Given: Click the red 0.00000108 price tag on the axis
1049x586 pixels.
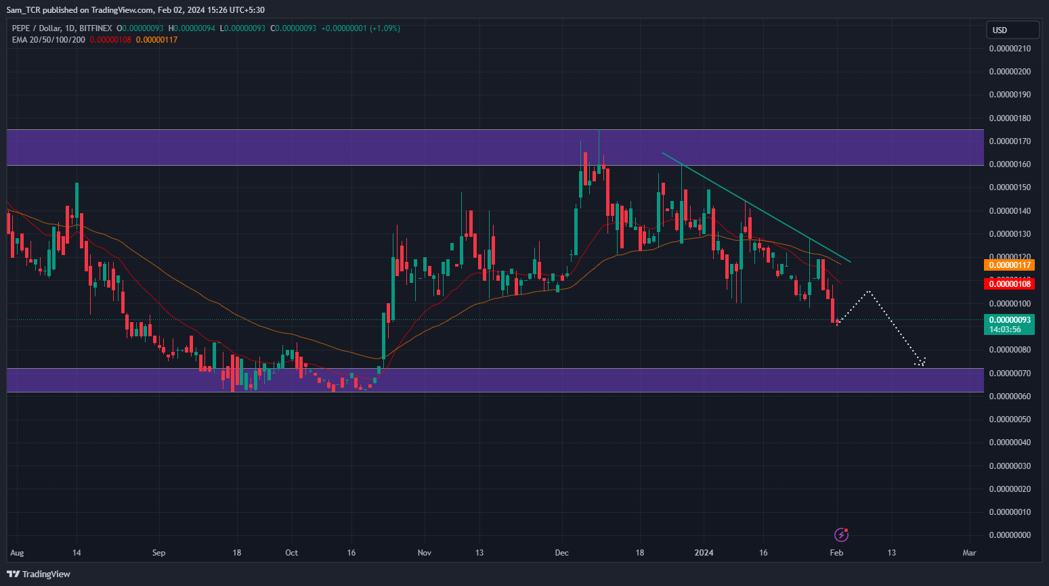Looking at the screenshot, I should (1009, 284).
